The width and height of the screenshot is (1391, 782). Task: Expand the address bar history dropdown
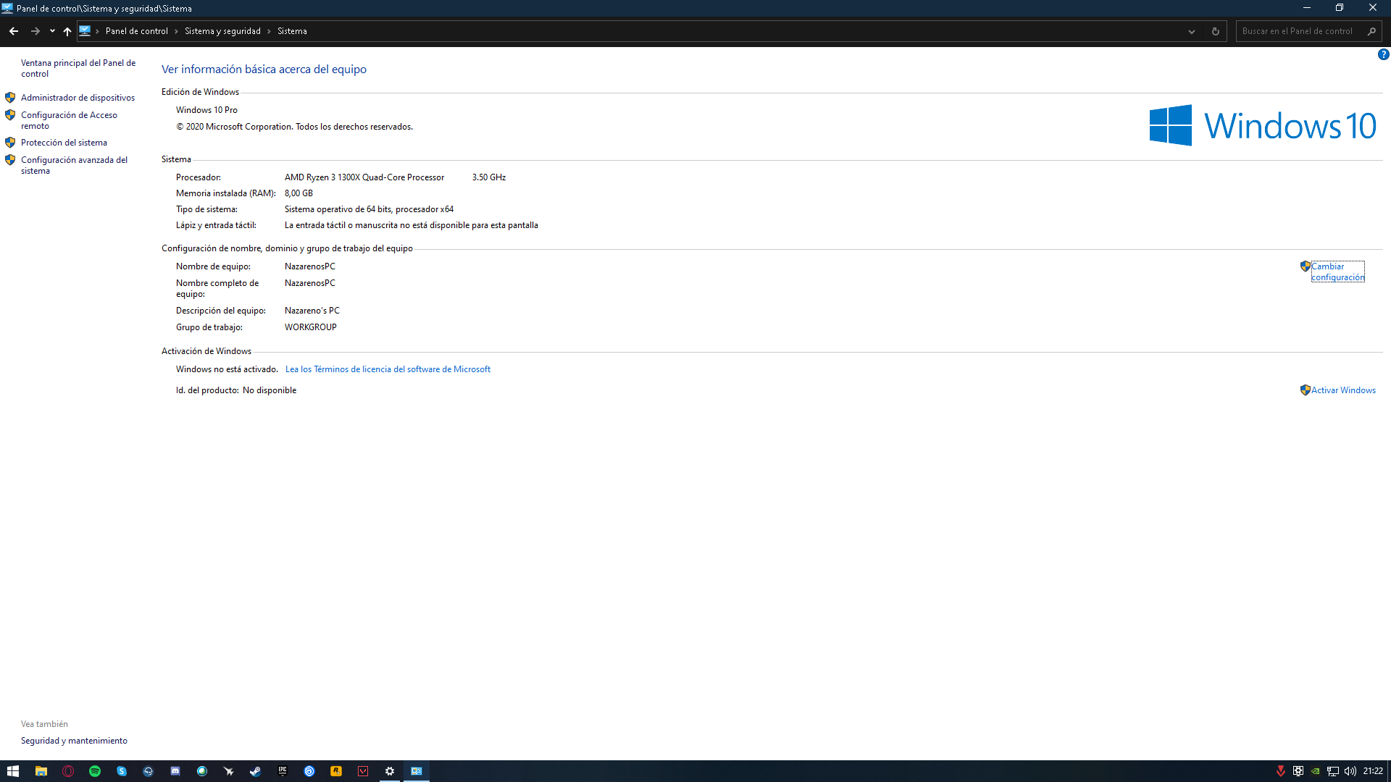pos(1192,31)
